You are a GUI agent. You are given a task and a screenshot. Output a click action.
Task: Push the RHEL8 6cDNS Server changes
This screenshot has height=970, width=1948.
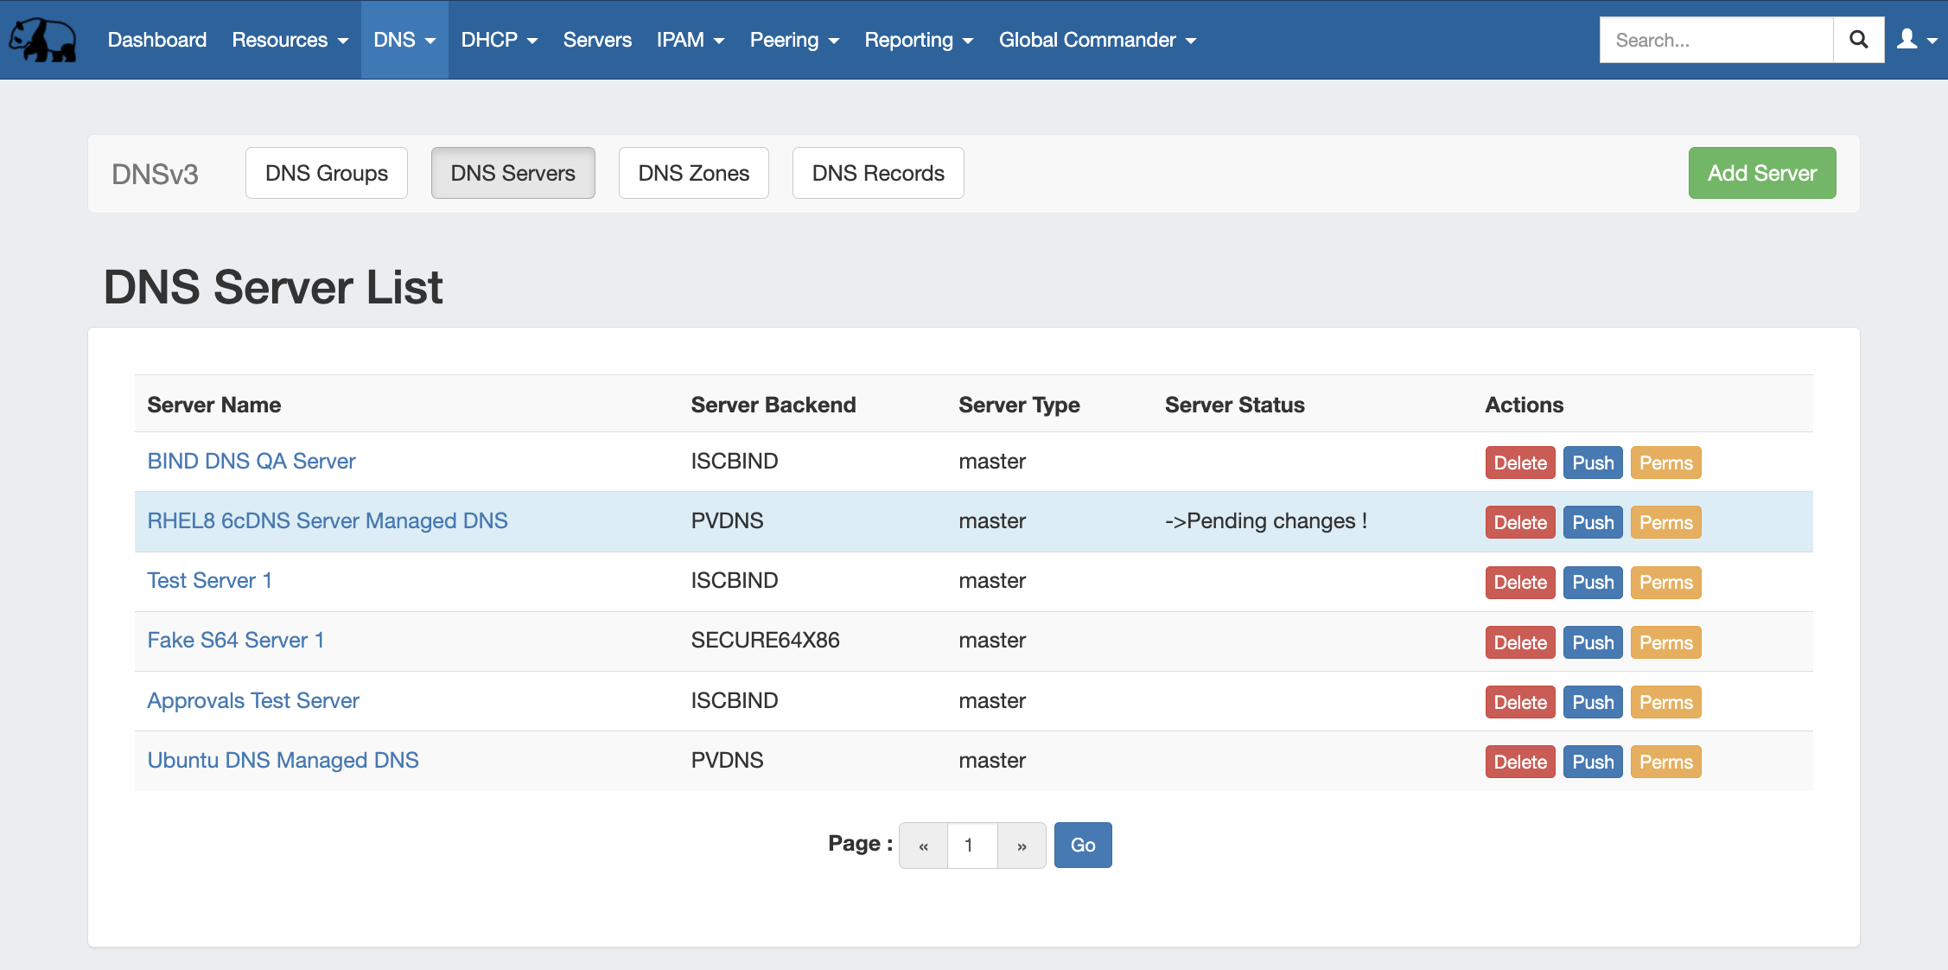pyautogui.click(x=1592, y=522)
